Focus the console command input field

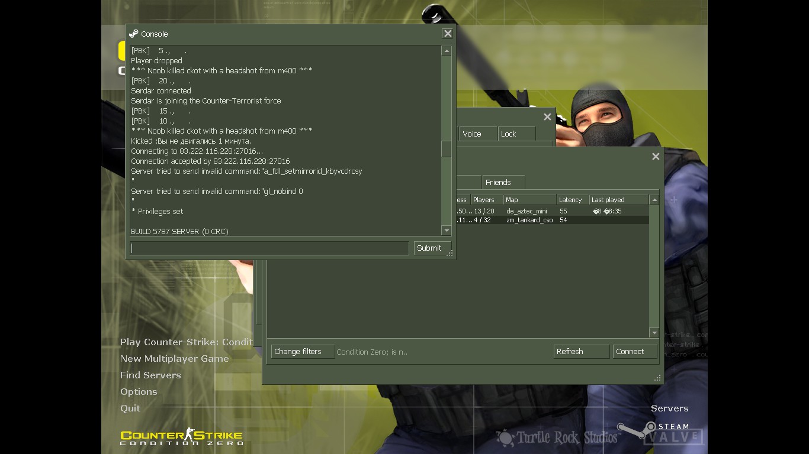269,248
